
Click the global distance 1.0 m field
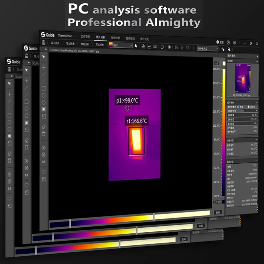(x=242, y=115)
